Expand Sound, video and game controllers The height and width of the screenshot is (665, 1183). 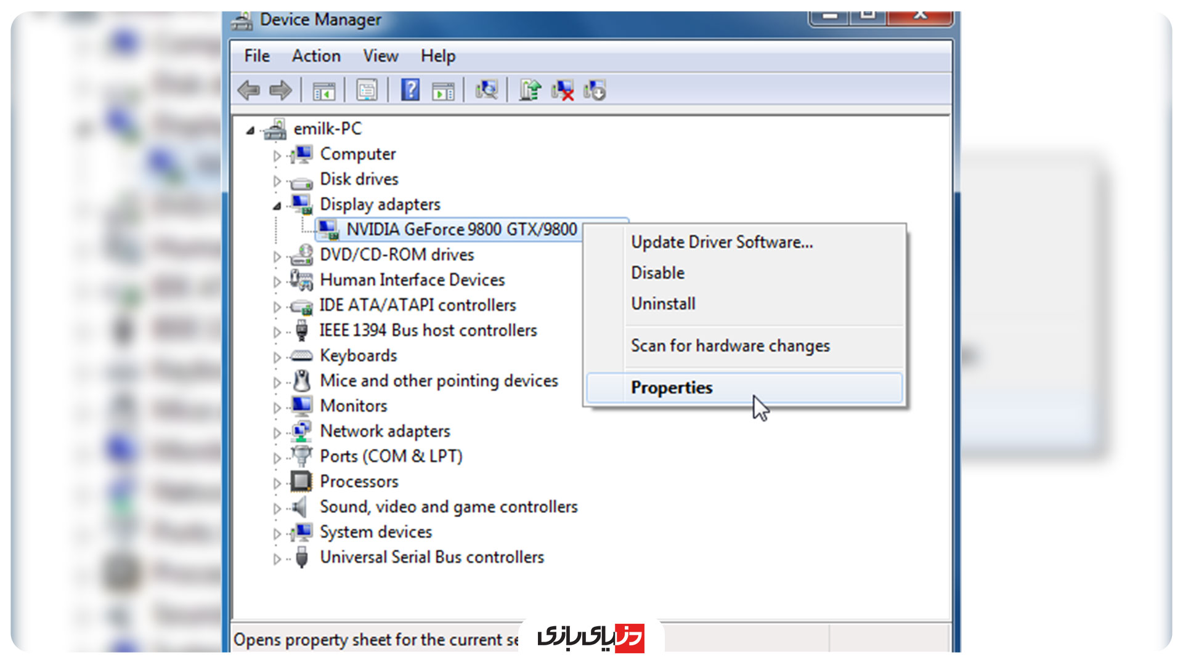[x=277, y=509]
